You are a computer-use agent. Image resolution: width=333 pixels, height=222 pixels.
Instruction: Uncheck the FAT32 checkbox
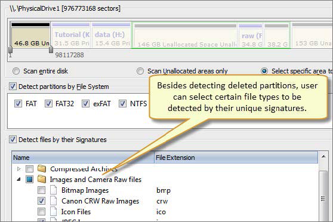pos(48,104)
